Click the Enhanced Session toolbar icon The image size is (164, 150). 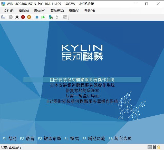(65, 17)
